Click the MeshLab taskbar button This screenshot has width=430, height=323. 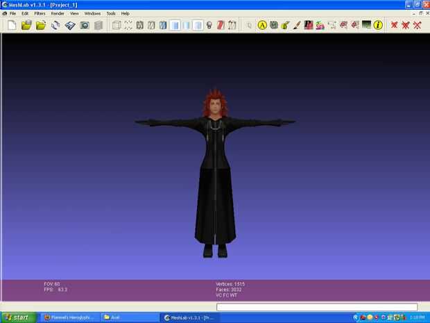pos(189,317)
